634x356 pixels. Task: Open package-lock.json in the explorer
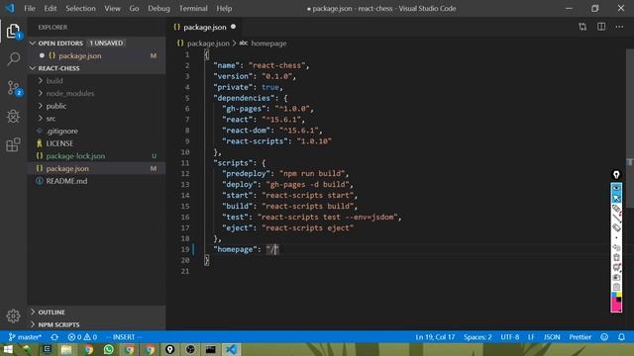[x=75, y=156]
